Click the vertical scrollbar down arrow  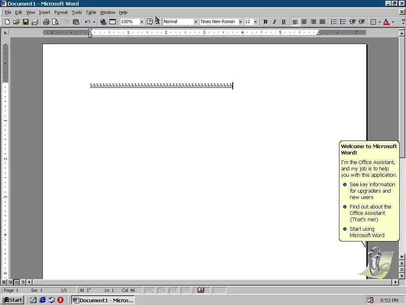pos(402,257)
